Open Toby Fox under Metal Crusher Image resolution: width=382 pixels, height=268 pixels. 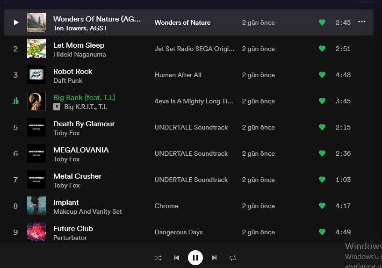click(x=66, y=185)
